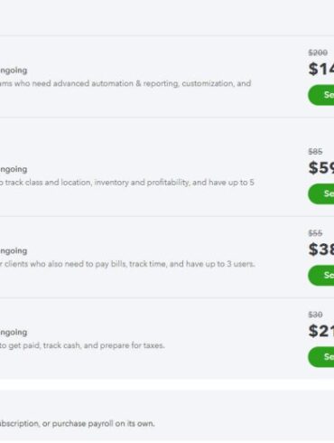Click the large discounted price starting with $59

(321, 168)
